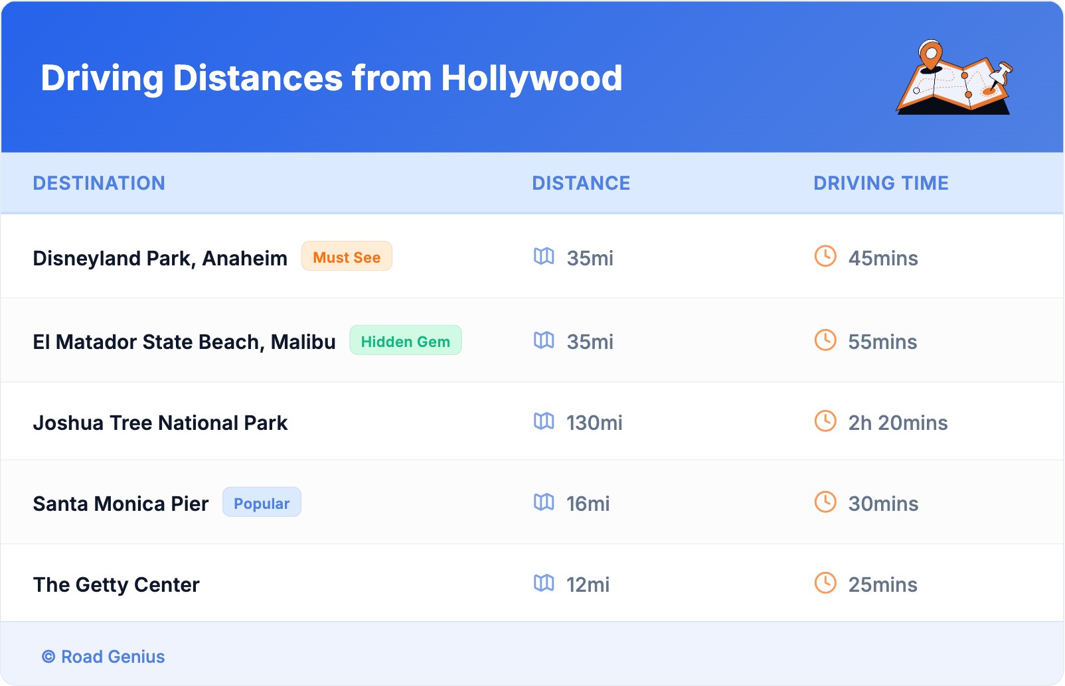The image size is (1065, 686).
Task: Select The Getty Center destination name
Action: [x=116, y=584]
